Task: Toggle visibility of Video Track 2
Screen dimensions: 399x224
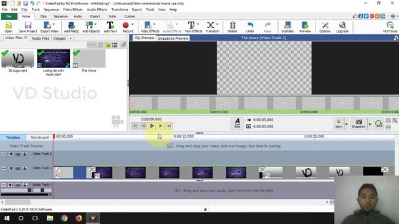Action: (x=11, y=154)
